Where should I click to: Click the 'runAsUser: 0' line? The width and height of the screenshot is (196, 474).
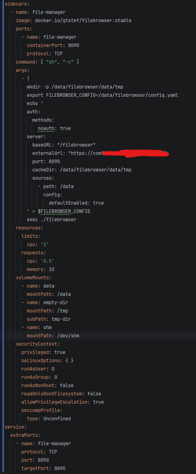pos(38,369)
